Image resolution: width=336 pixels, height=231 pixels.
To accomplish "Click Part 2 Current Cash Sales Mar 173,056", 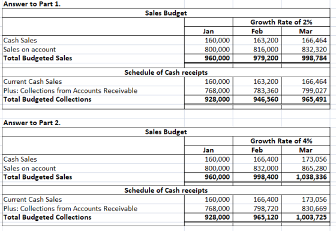I will tap(306, 199).
